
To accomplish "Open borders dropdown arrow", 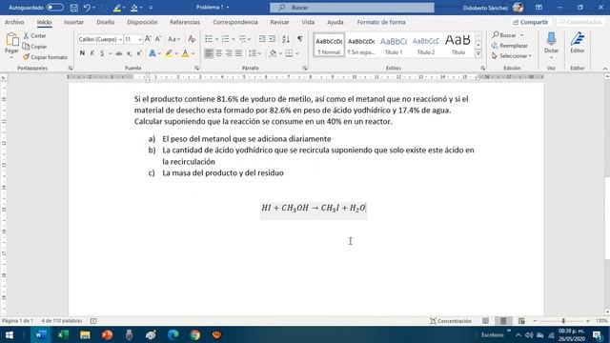I will click(297, 53).
